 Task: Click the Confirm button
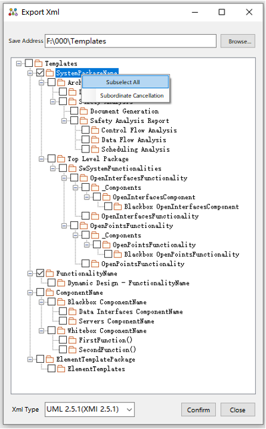[x=198, y=410]
